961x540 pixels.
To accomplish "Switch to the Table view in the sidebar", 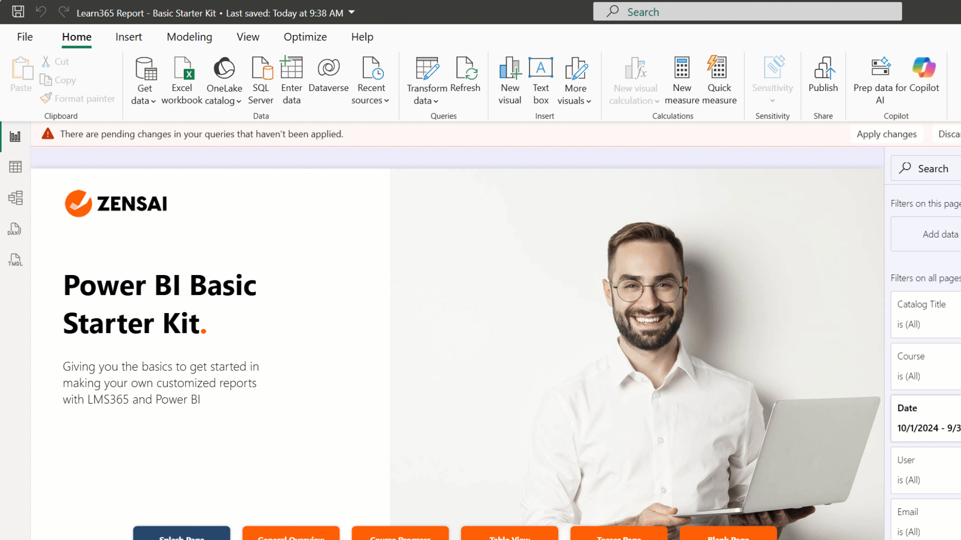I will click(15, 167).
